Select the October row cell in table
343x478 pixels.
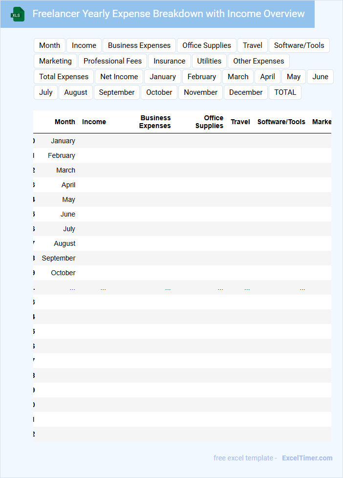[x=63, y=273]
